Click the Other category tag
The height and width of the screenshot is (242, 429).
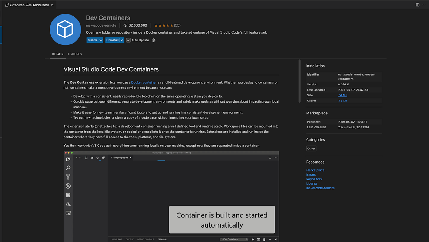311,148
